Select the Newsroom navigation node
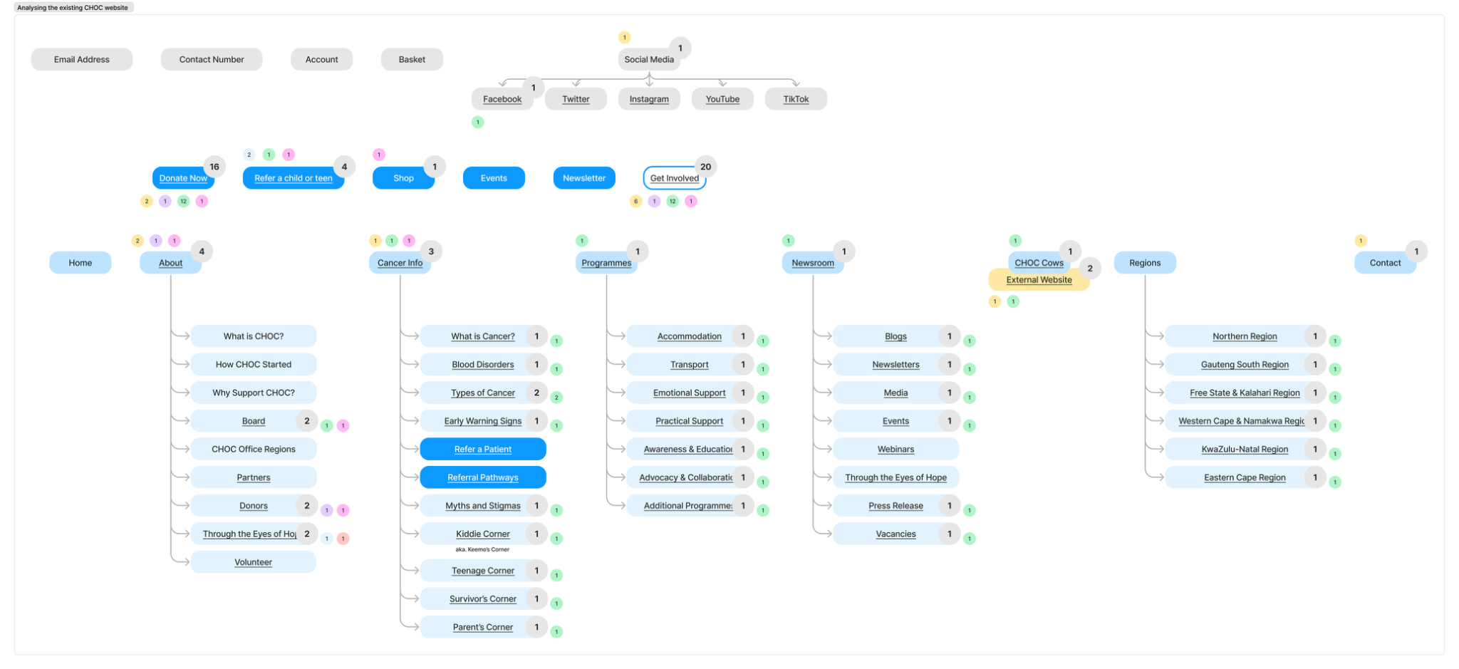 click(813, 263)
